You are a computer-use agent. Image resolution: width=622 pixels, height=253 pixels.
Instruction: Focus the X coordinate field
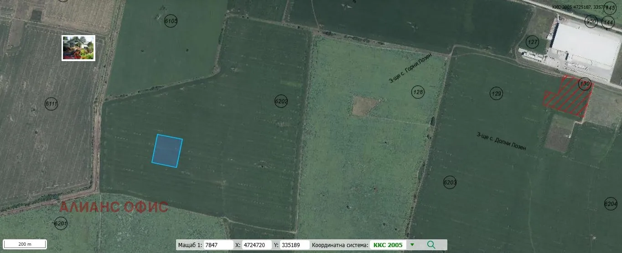click(x=257, y=245)
